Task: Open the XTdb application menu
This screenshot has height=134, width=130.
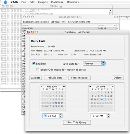Action: [x=14, y=2]
